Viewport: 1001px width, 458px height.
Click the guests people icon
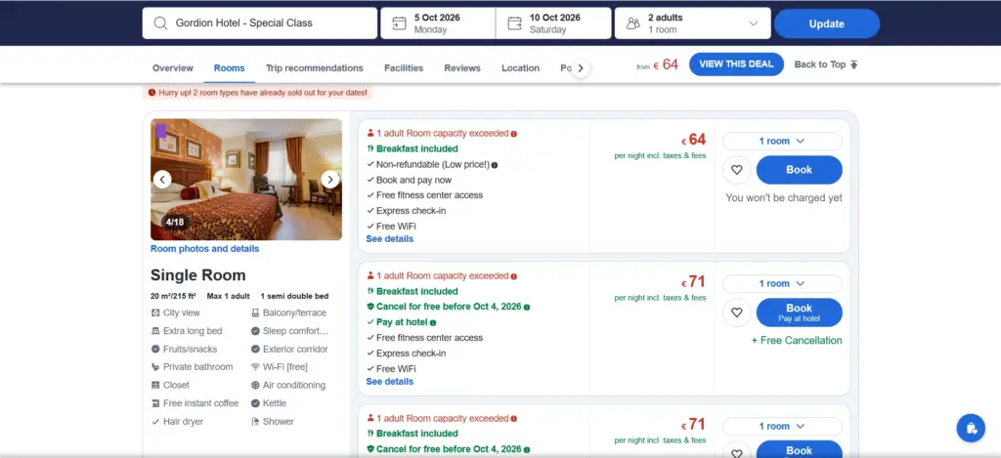click(632, 23)
